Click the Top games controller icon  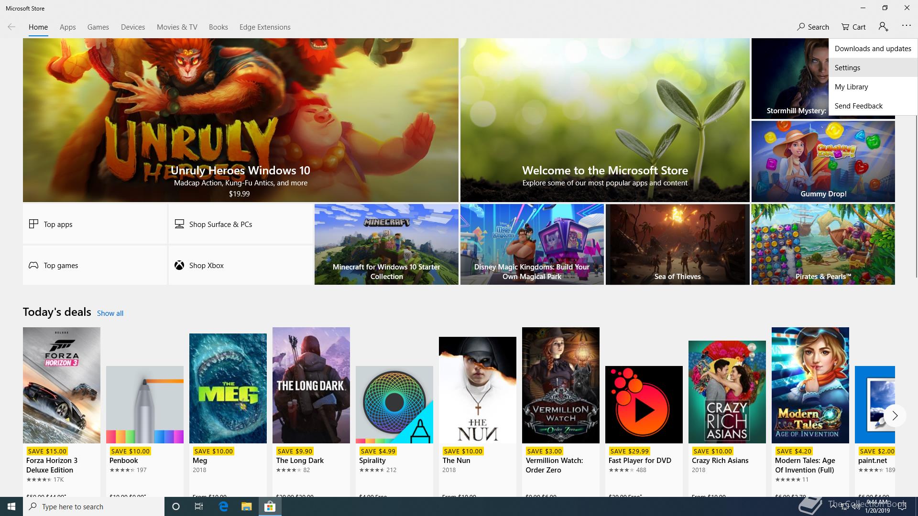(x=33, y=265)
